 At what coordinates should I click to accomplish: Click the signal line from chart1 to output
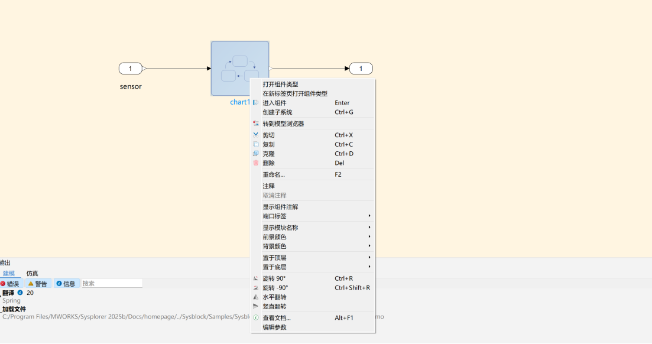tap(310, 68)
